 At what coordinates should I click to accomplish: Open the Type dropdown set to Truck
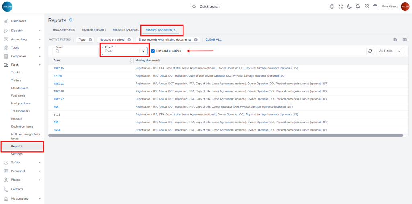pyautogui.click(x=124, y=51)
